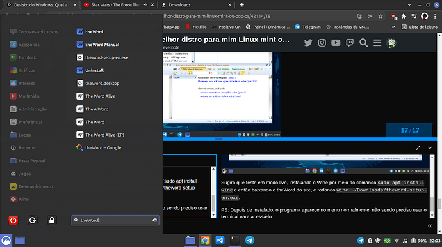Clear the menu search field text
Screen dimensions: 442x247
pyautogui.click(x=154, y=220)
